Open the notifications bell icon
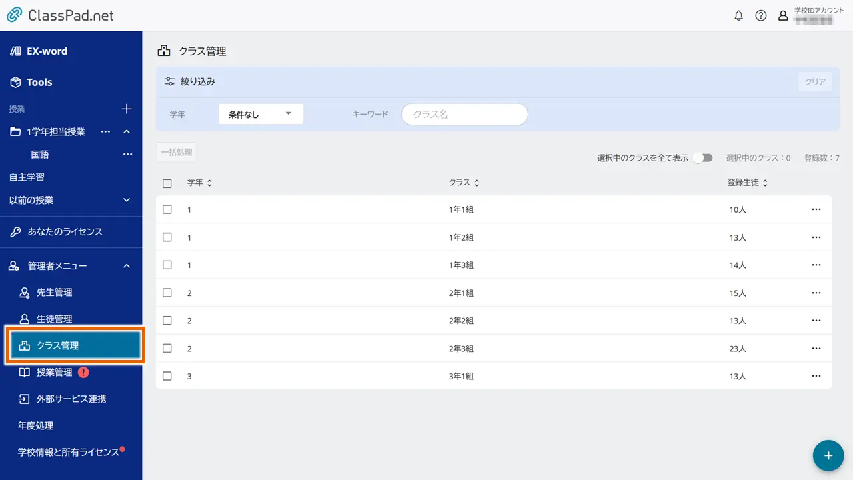This screenshot has height=480, width=853. pyautogui.click(x=738, y=16)
